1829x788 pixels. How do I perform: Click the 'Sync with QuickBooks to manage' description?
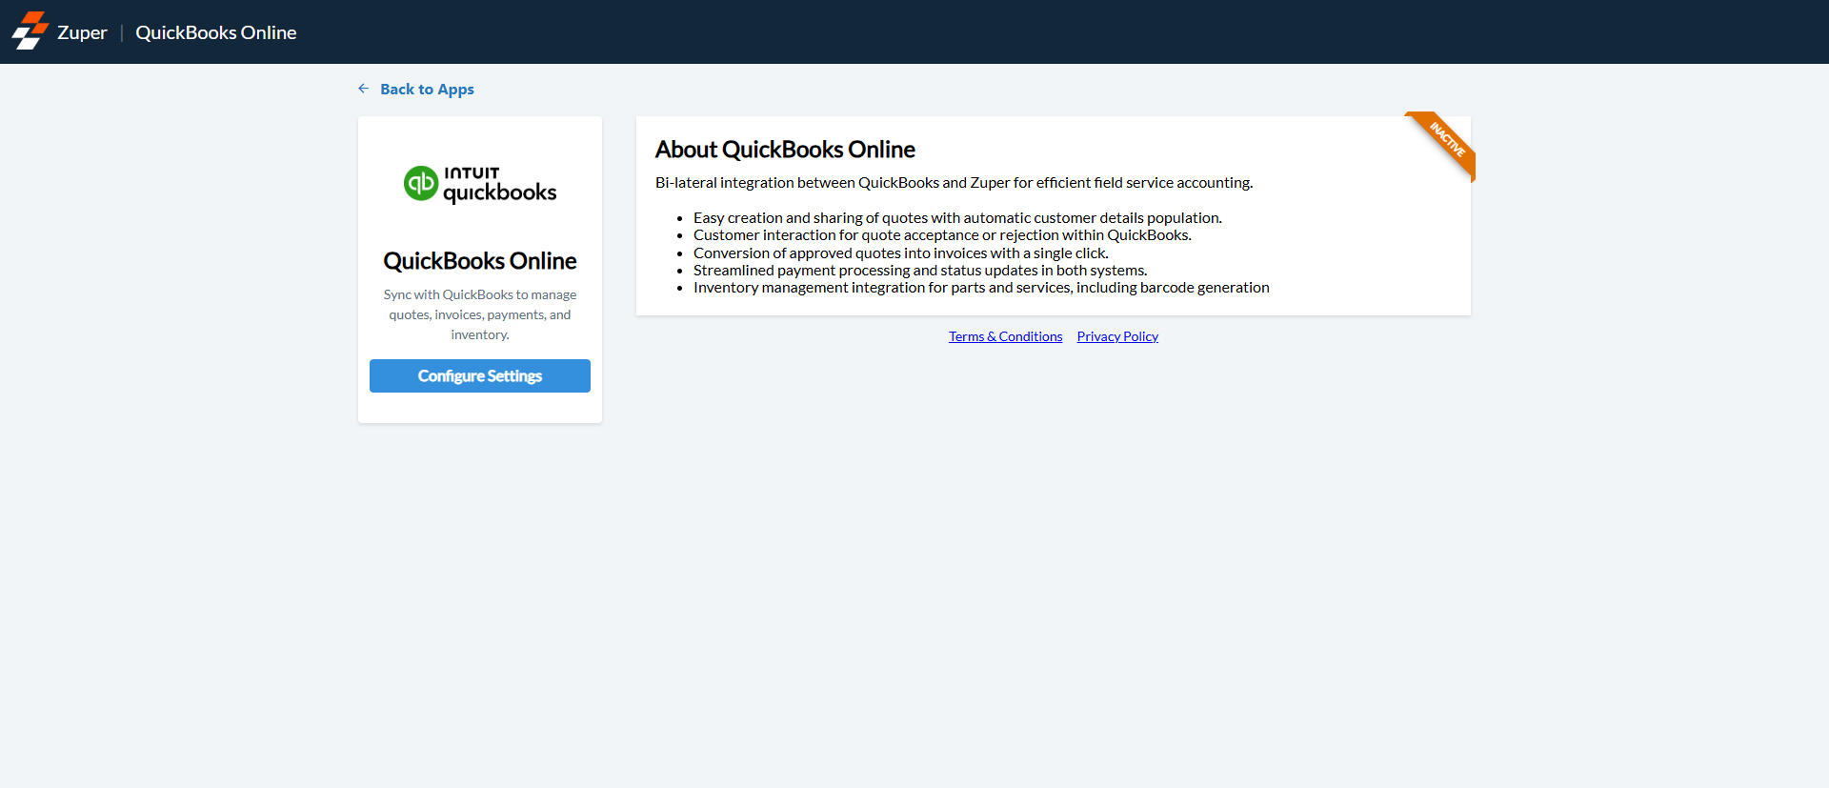[480, 314]
